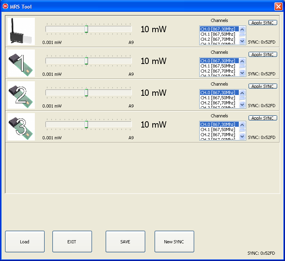Click the power slider thumb in the device 1 row

(87, 61)
